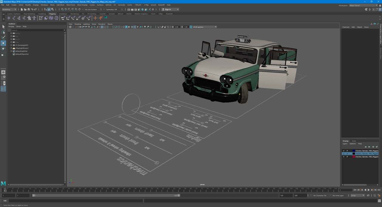Screen dimensions: 382x207
Task: Open the Deform menu
Action: coord(108,5)
